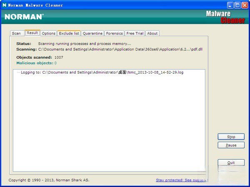Image resolution: width=250 pixels, height=187 pixels.
Task: Open the Free Trial tab
Action: click(135, 33)
